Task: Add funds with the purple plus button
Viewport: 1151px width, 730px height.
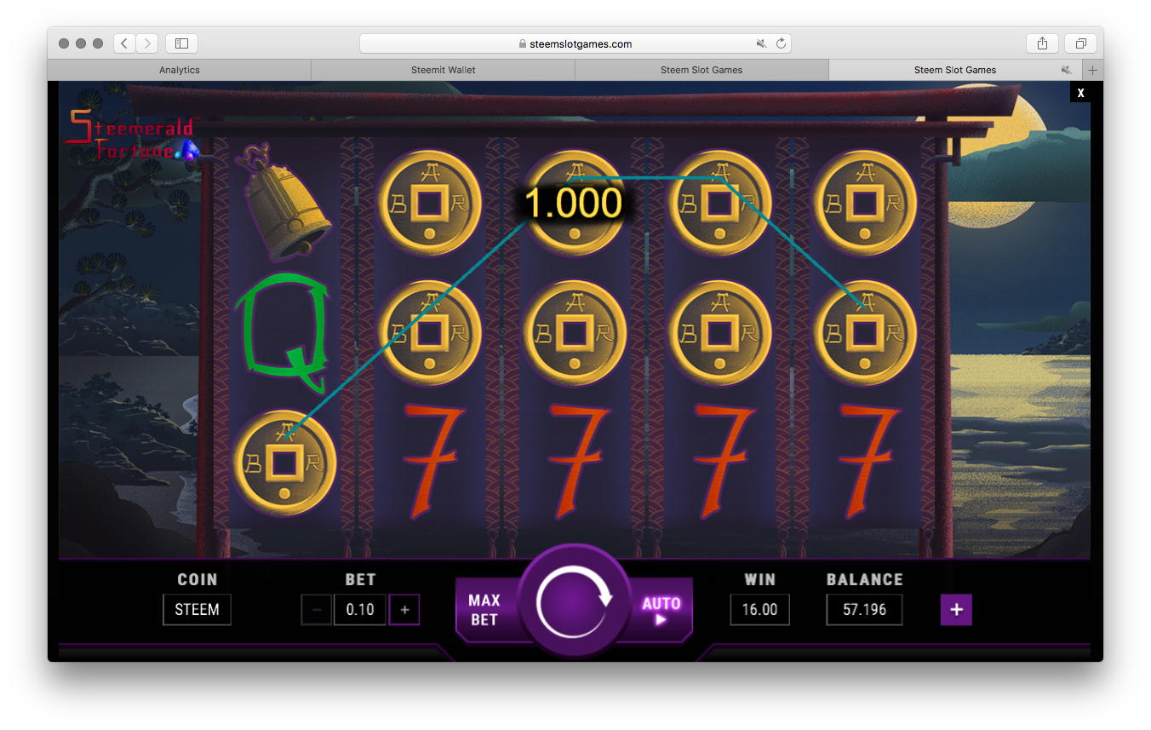Action: tap(956, 610)
